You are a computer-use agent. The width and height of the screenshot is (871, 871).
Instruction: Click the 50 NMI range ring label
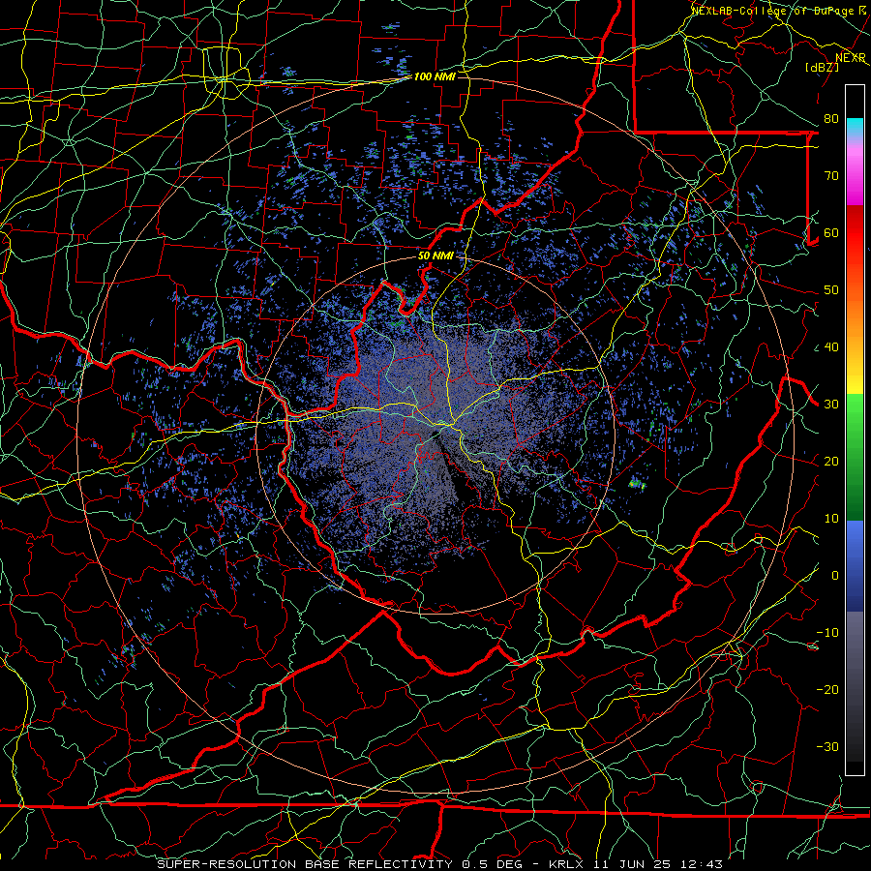tap(435, 256)
